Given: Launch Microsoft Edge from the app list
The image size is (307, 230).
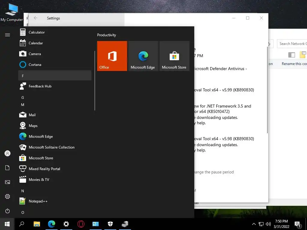Looking at the screenshot, I should (55, 136).
